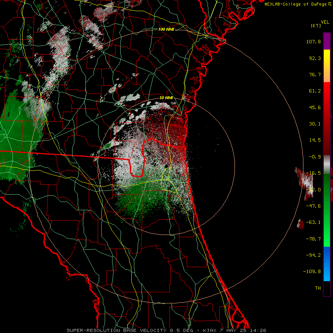This screenshot has height=333, width=333.
Task: Click the 14.5 scale value
Action: [315, 140]
